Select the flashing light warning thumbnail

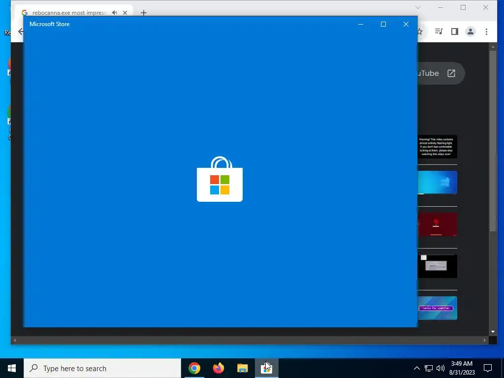(x=437, y=147)
